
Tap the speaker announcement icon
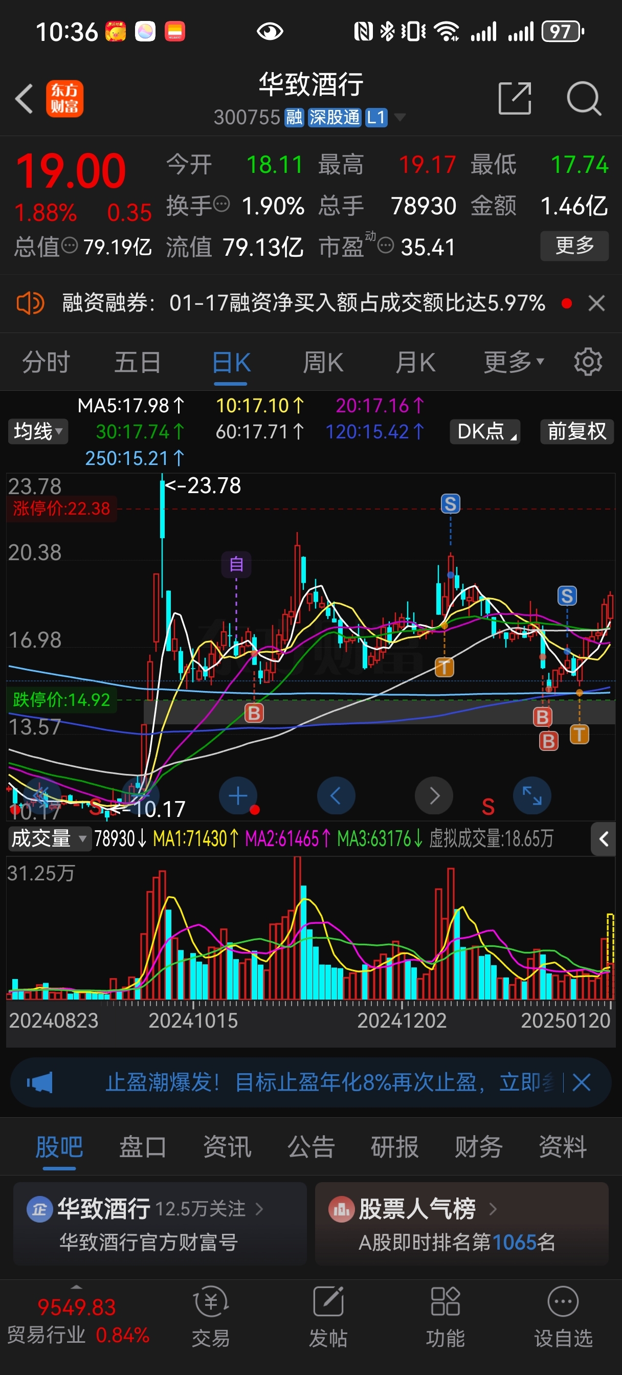pos(30,303)
